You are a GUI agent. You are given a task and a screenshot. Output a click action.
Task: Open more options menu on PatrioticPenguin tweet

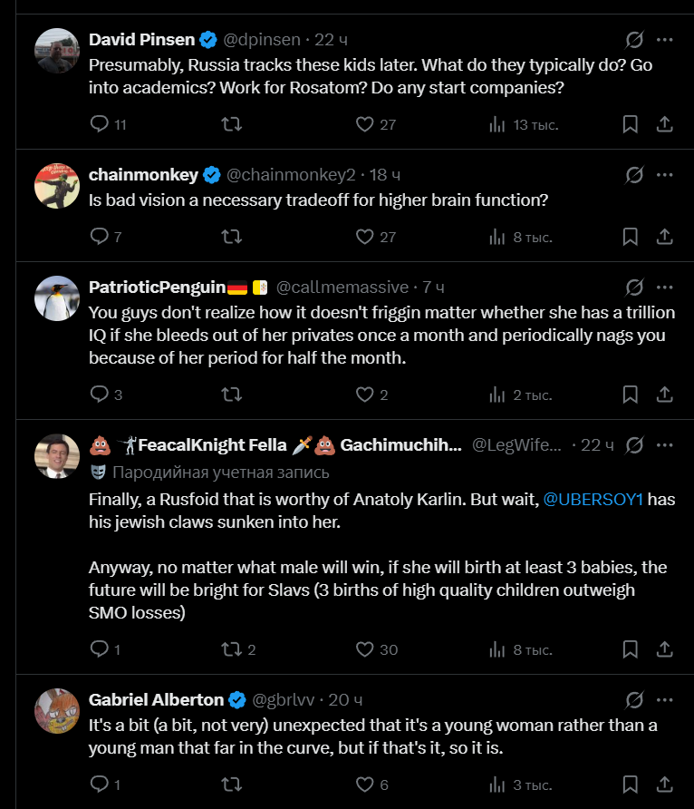(665, 288)
